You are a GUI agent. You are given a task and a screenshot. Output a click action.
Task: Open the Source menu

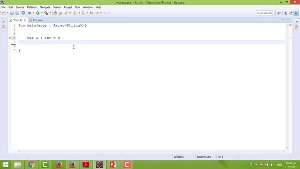click(x=20, y=8)
